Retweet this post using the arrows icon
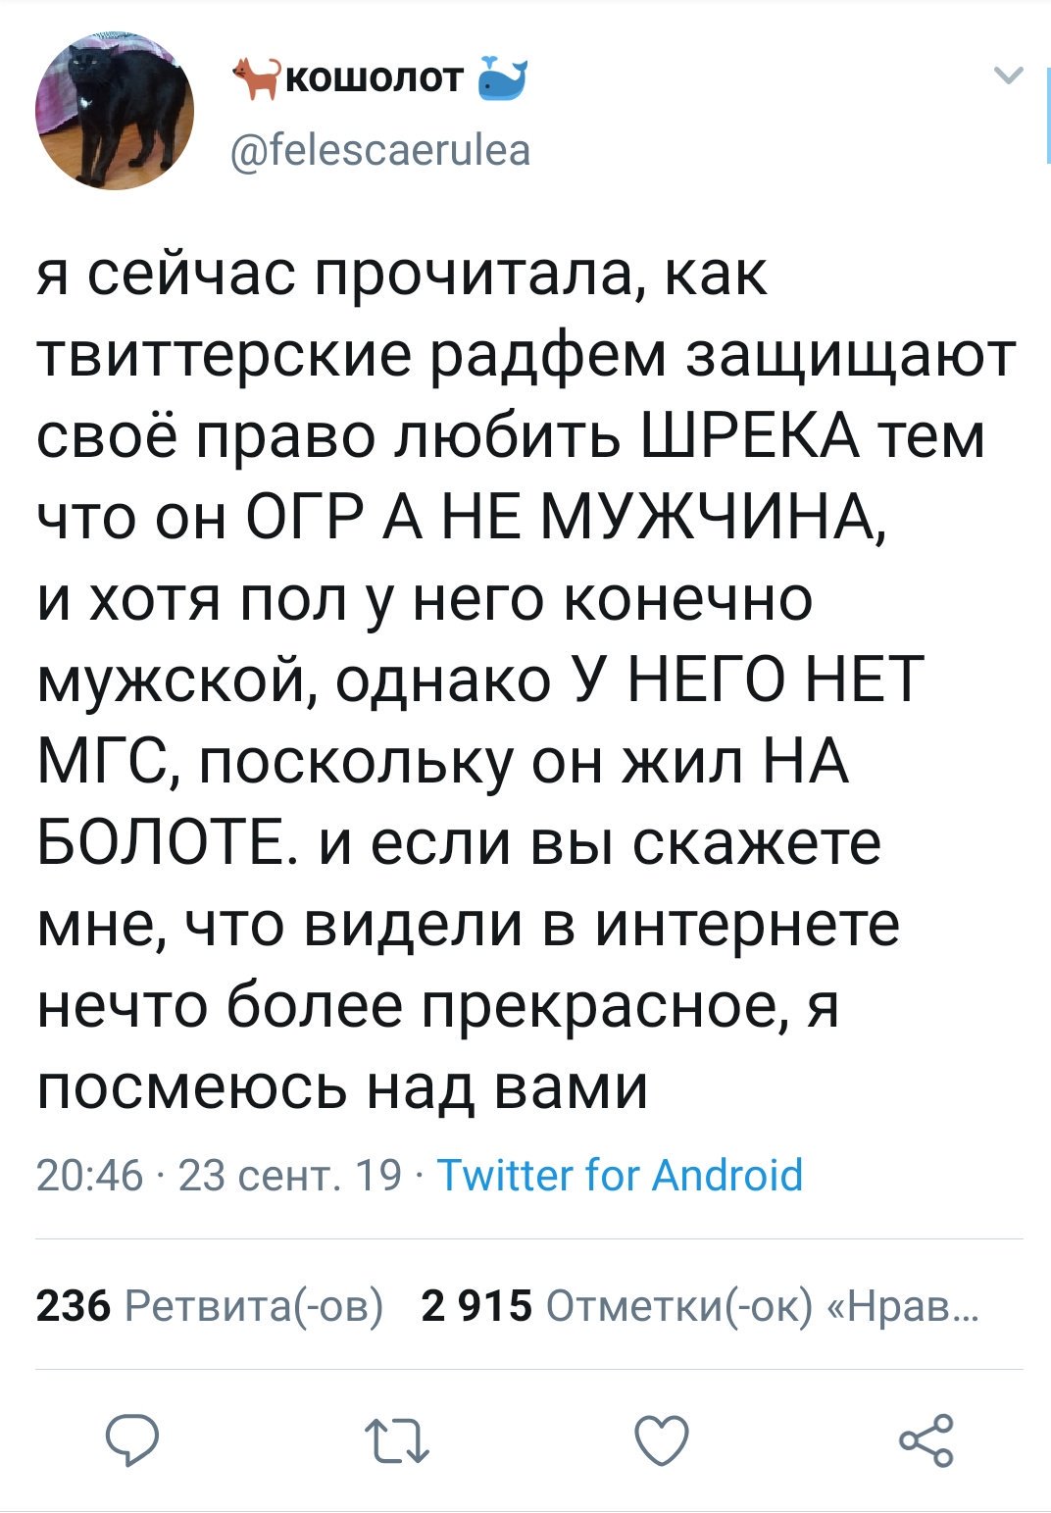The width and height of the screenshot is (1051, 1513). coord(396,1441)
